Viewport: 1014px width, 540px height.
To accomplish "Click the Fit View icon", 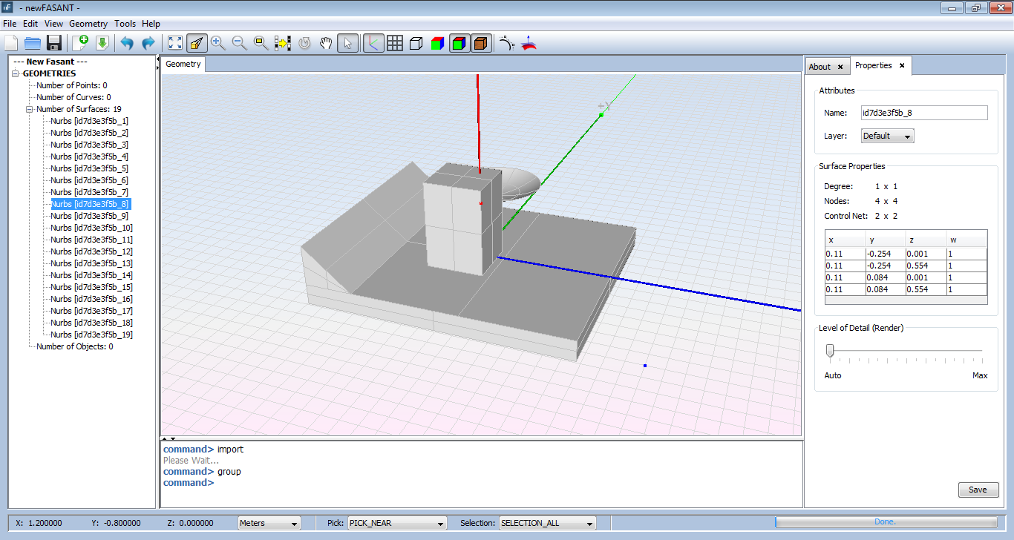I will pos(174,42).
